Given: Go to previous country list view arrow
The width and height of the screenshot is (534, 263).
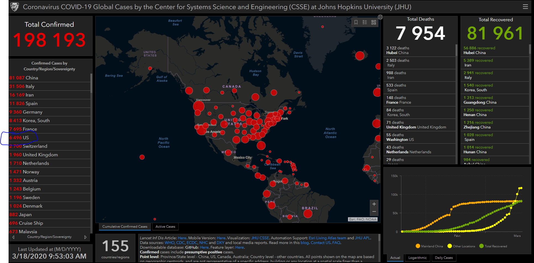Looking at the screenshot, I should [x=13, y=237].
